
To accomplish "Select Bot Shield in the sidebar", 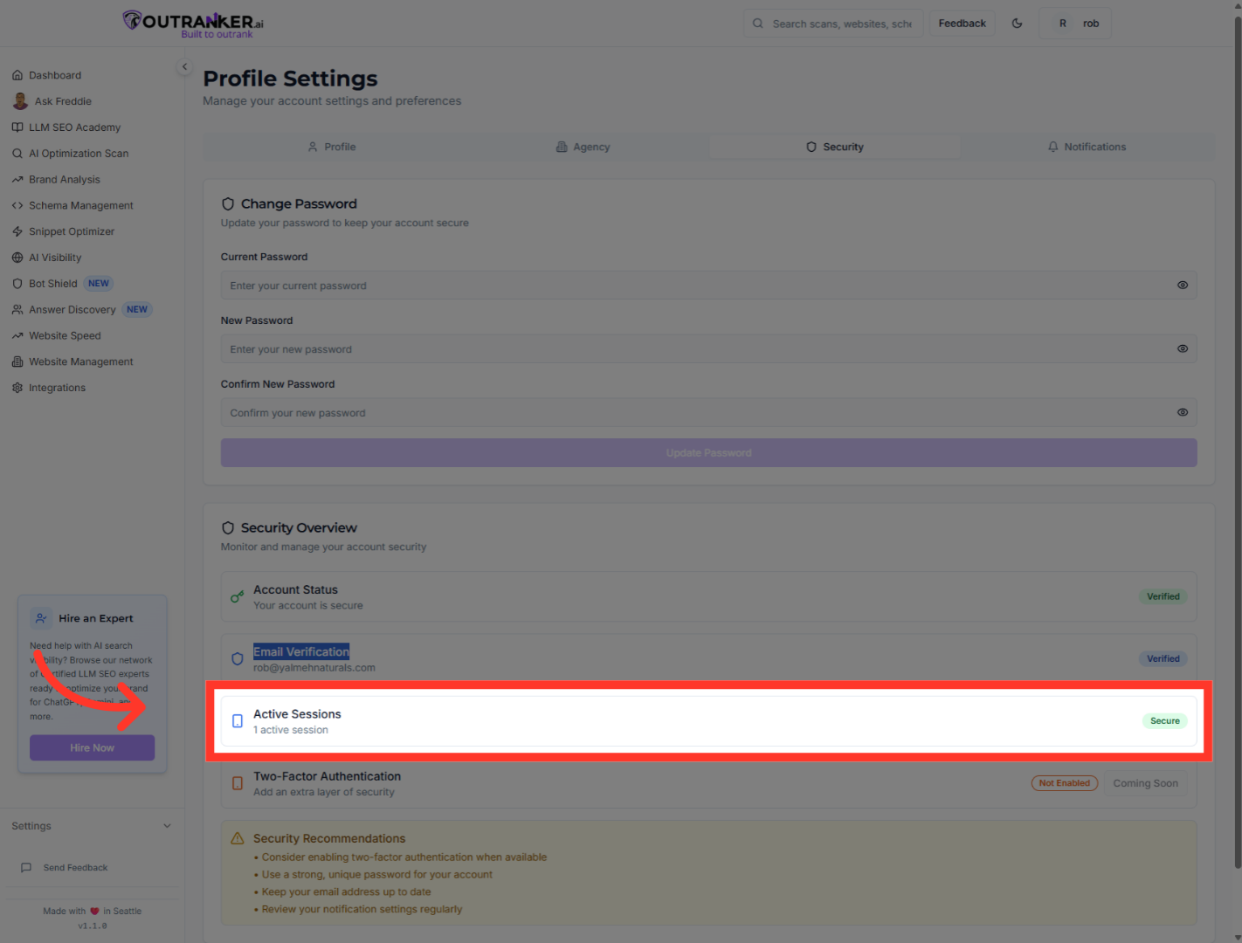I will click(x=52, y=283).
